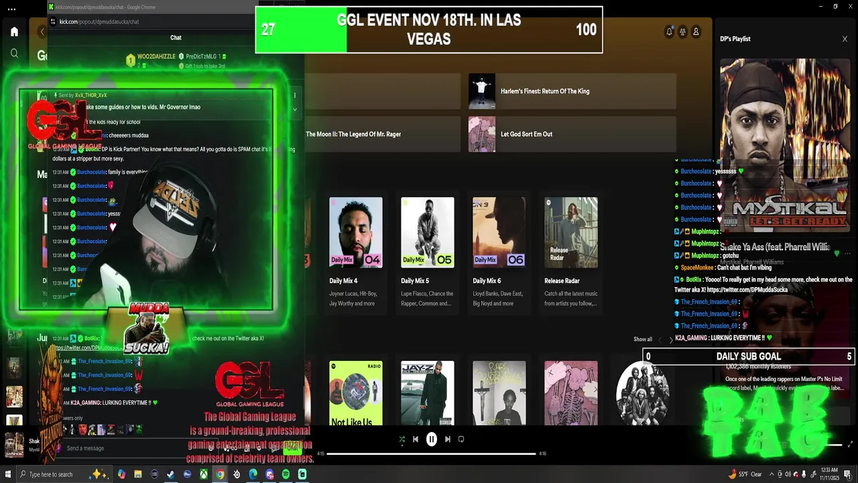Open Microsoft Edge from the taskbar
Viewport: 858px width, 483px height.
(253, 474)
